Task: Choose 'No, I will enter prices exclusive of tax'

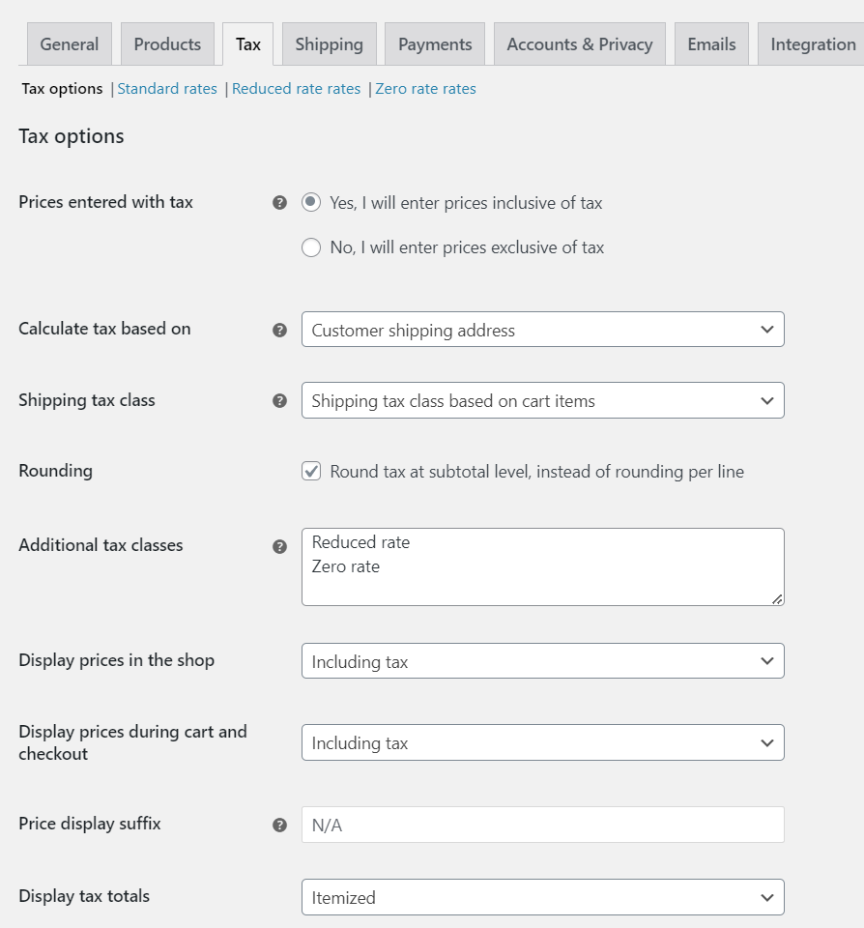Action: click(311, 247)
